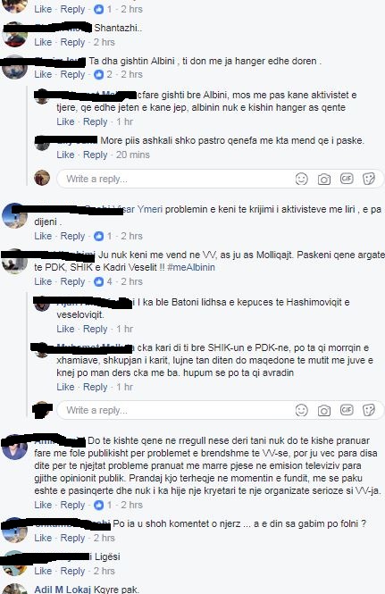Like the 'More piis ashkali' reply
The width and height of the screenshot is (385, 594).
[65, 155]
